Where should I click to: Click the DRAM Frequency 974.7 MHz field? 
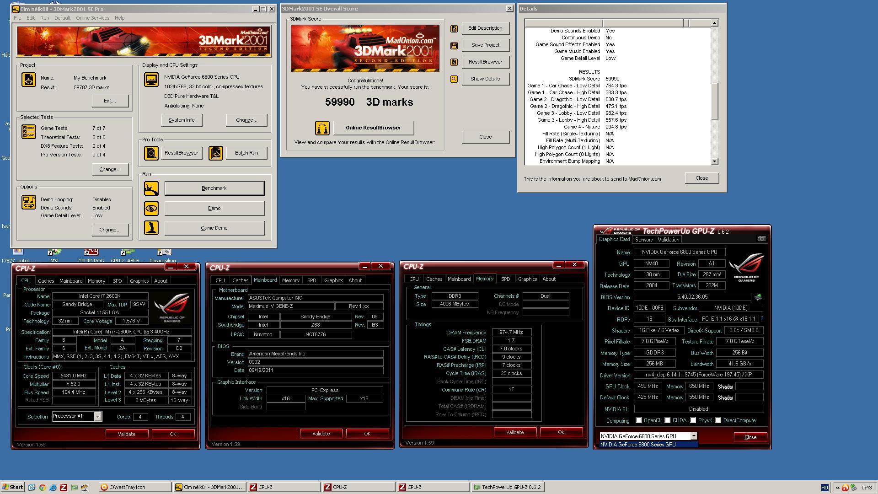pyautogui.click(x=512, y=333)
